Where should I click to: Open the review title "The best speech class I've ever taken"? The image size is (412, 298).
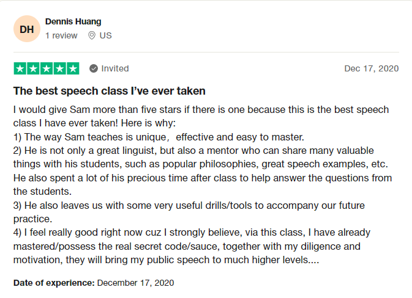(x=109, y=91)
